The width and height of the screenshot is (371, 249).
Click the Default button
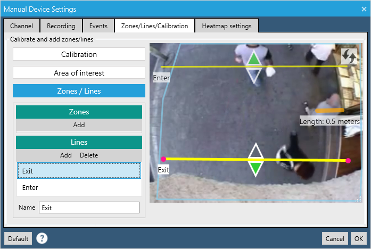pos(18,238)
